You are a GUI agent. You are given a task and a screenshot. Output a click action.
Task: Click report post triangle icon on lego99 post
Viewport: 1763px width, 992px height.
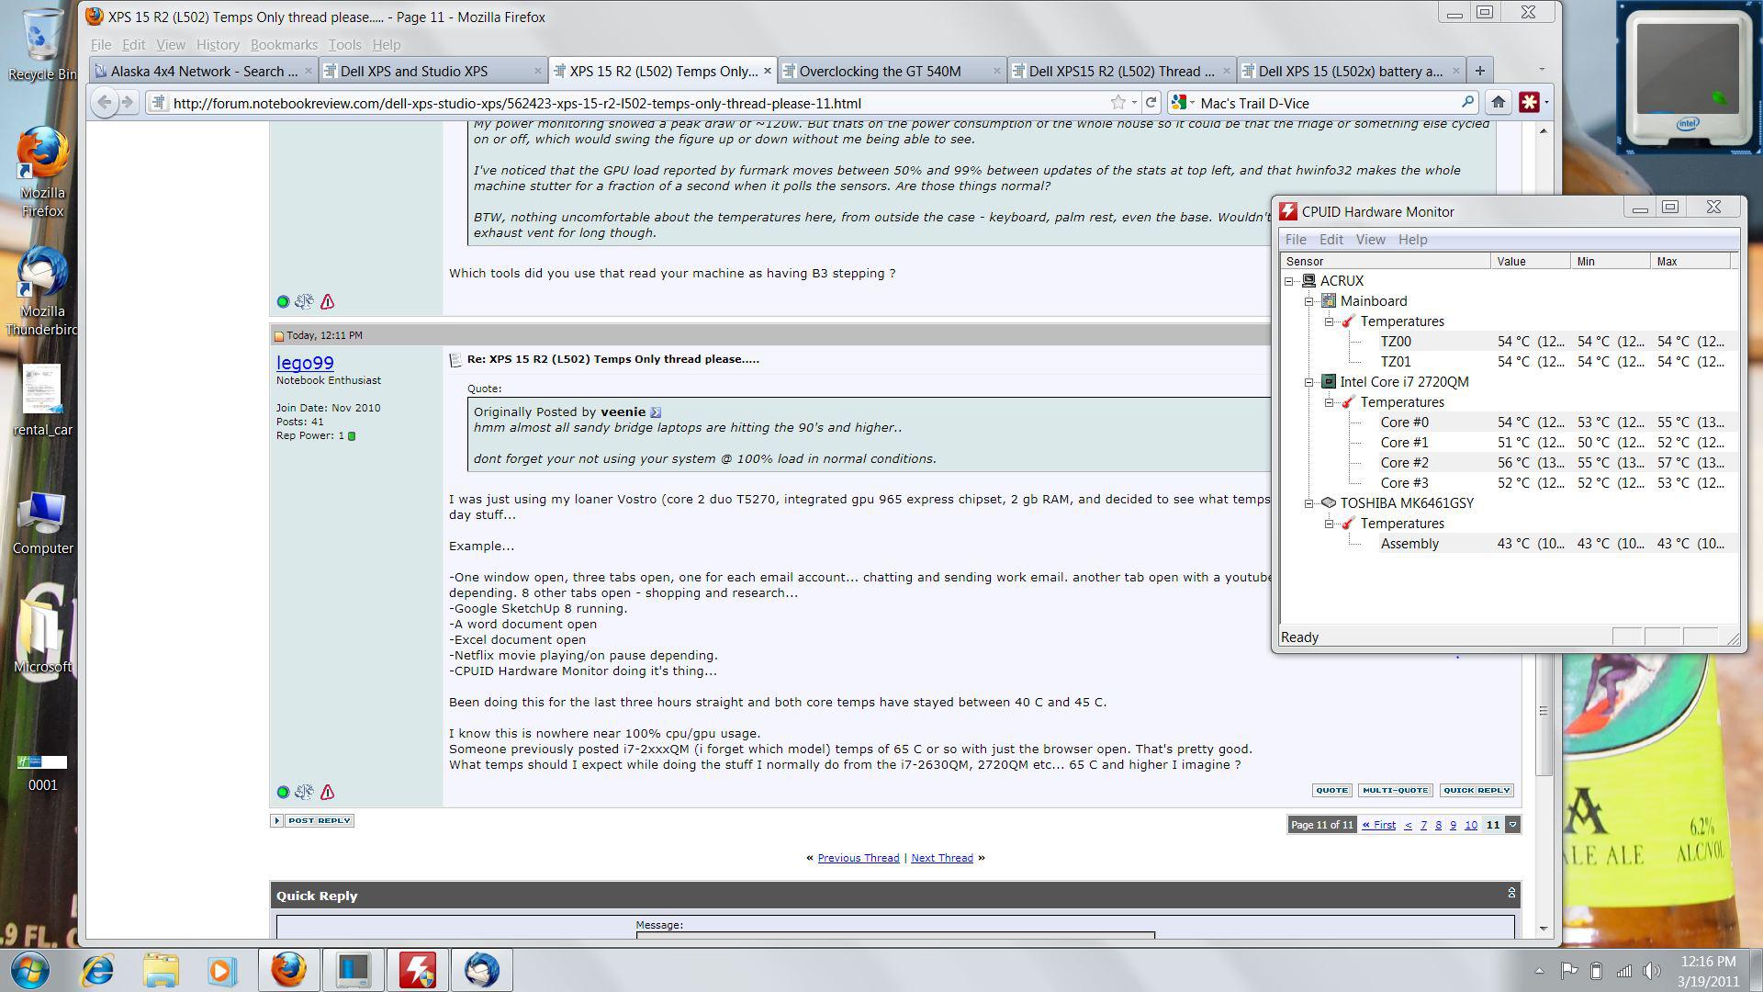[x=327, y=792]
